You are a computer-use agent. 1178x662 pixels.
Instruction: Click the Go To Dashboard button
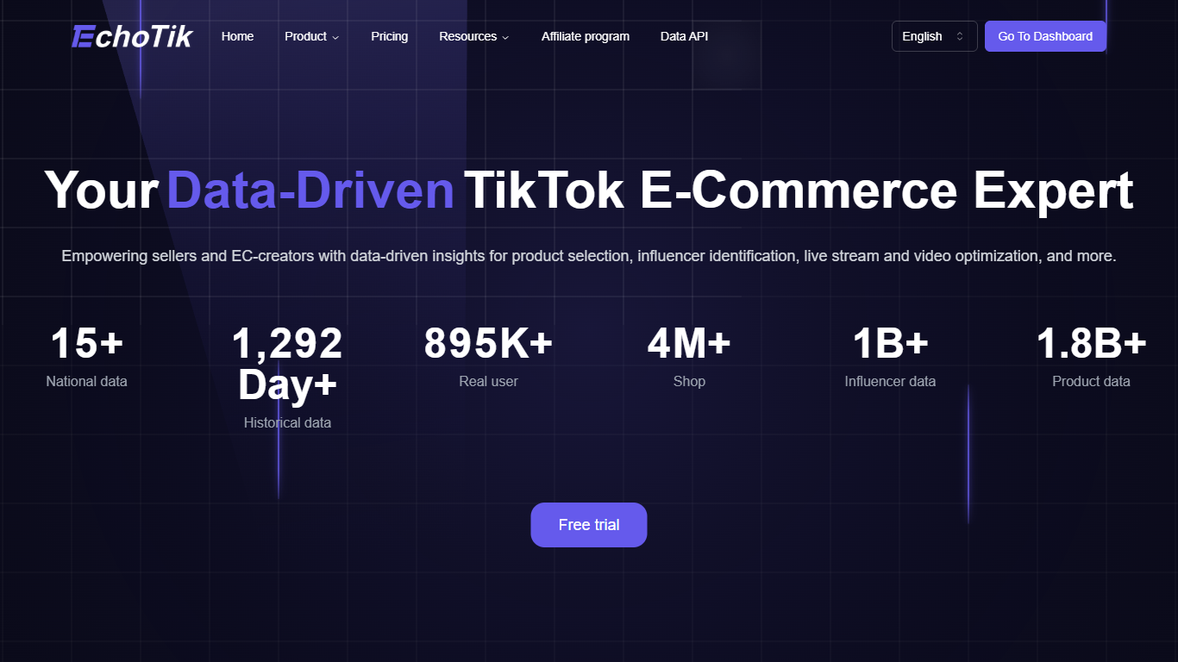tap(1045, 36)
